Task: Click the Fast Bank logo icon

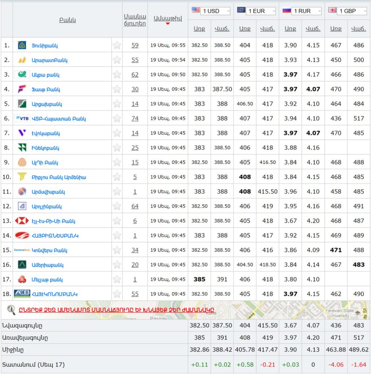Action: [22, 89]
